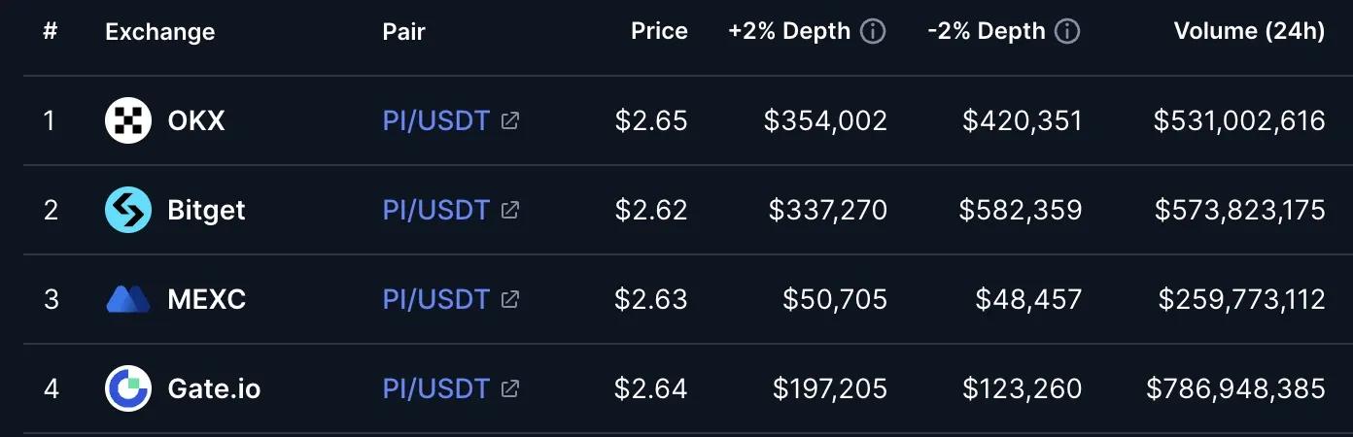Sort by the Exchange column header
Screen dimensions: 1353x437
159,31
